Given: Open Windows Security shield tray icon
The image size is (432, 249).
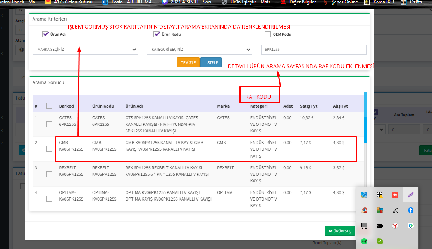Looking at the screenshot, I should click(380, 195).
